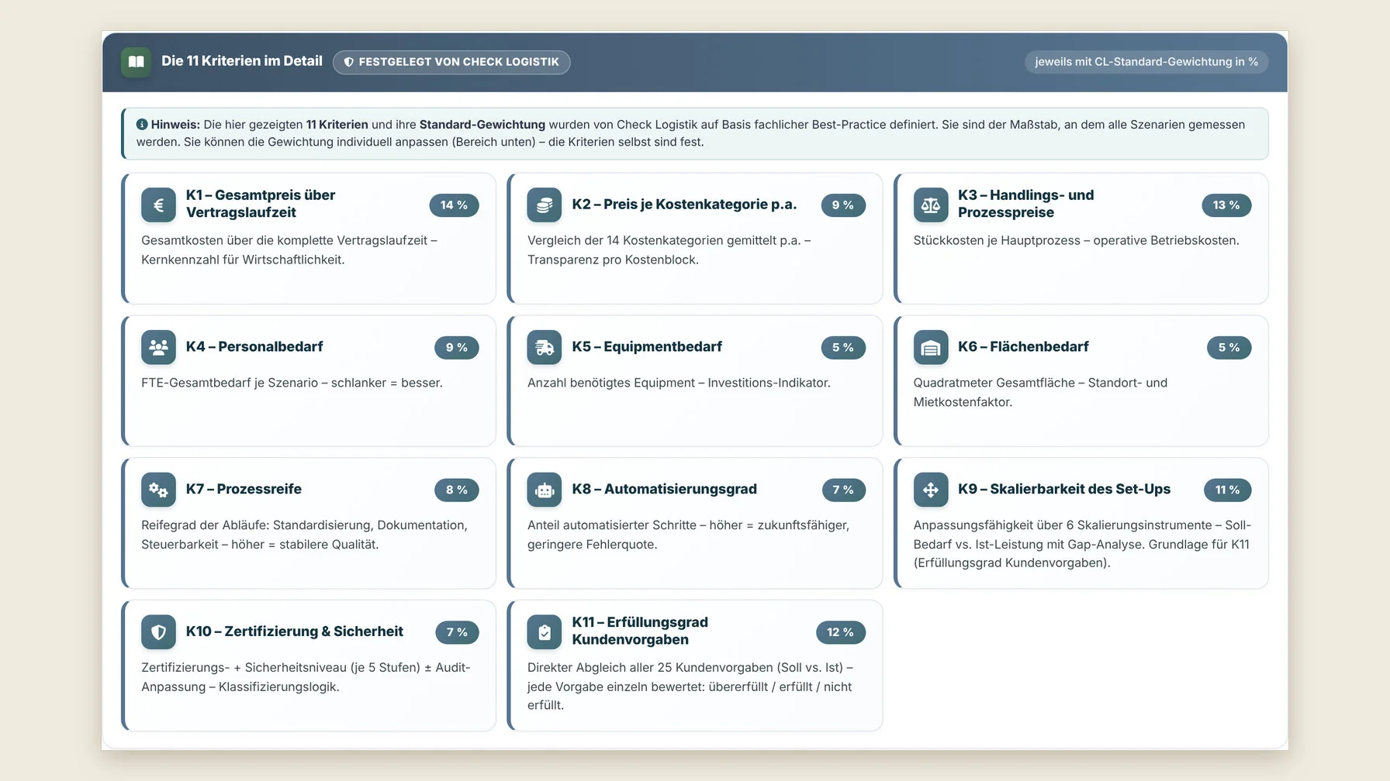Click the title 'K7 – Prozessreife'
This screenshot has width=1390, height=781.
pos(244,490)
